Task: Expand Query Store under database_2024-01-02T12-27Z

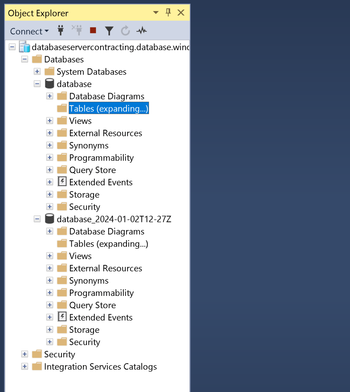Action: pyautogui.click(x=50, y=305)
